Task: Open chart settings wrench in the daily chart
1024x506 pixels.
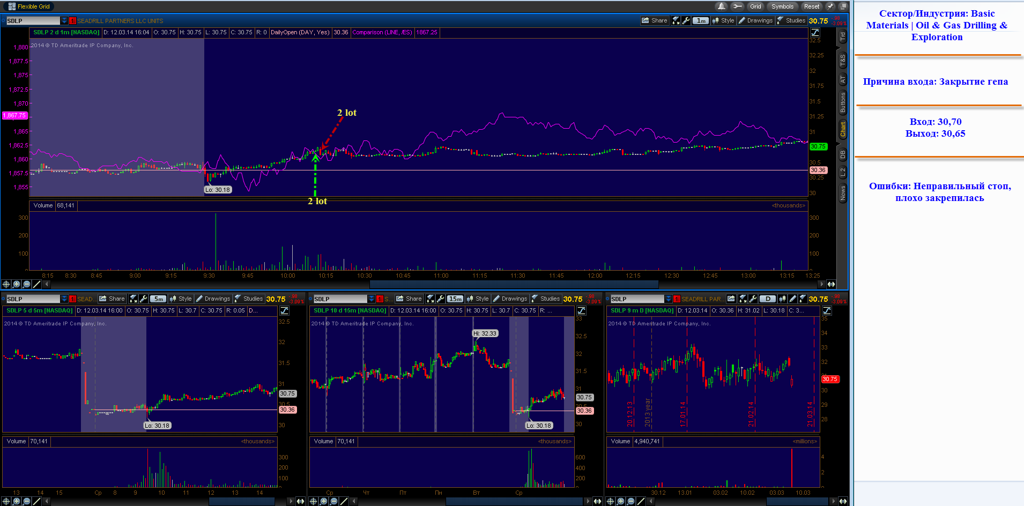Action: point(753,299)
